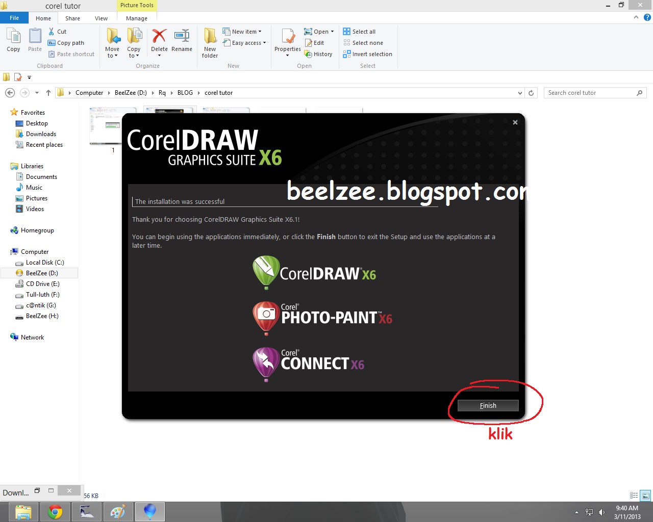653x522 pixels.
Task: Click Copy path in the ribbon
Action: (x=66, y=43)
